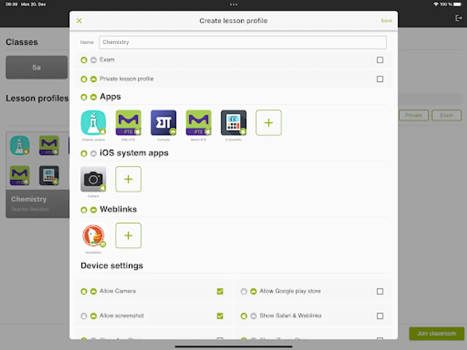Select class 5a in the background window
Image resolution: width=467 pixels, height=350 pixels.
[x=37, y=67]
